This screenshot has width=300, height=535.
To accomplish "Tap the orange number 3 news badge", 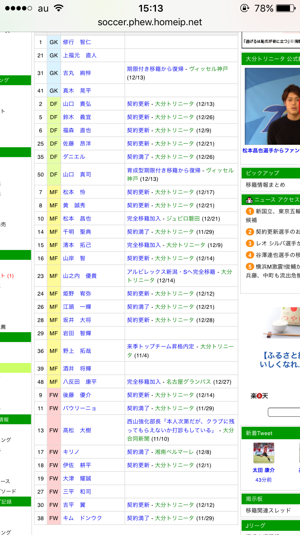I will [250, 243].
